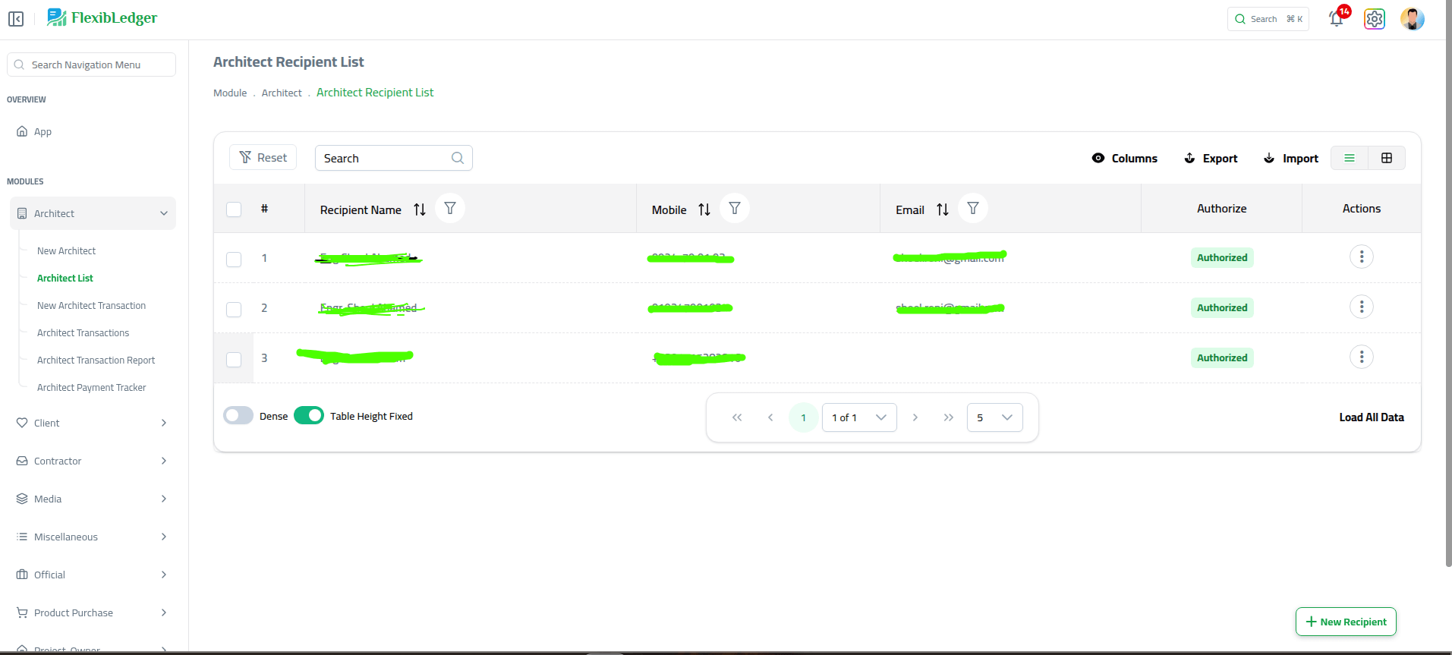Image resolution: width=1452 pixels, height=655 pixels.
Task: Collapse the sidebar with the panel toggle icon
Action: 16,19
